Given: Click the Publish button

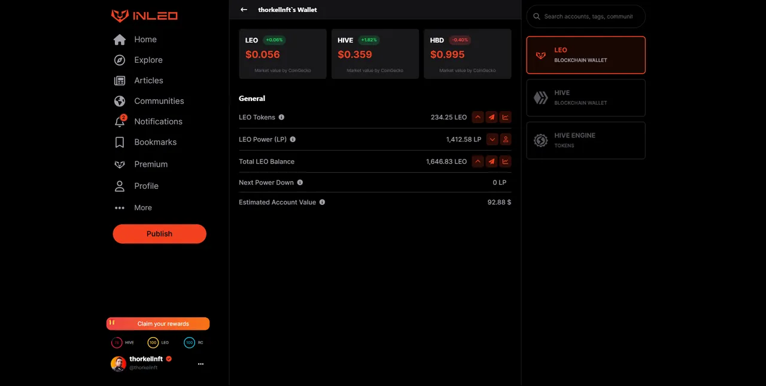Looking at the screenshot, I should [159, 234].
